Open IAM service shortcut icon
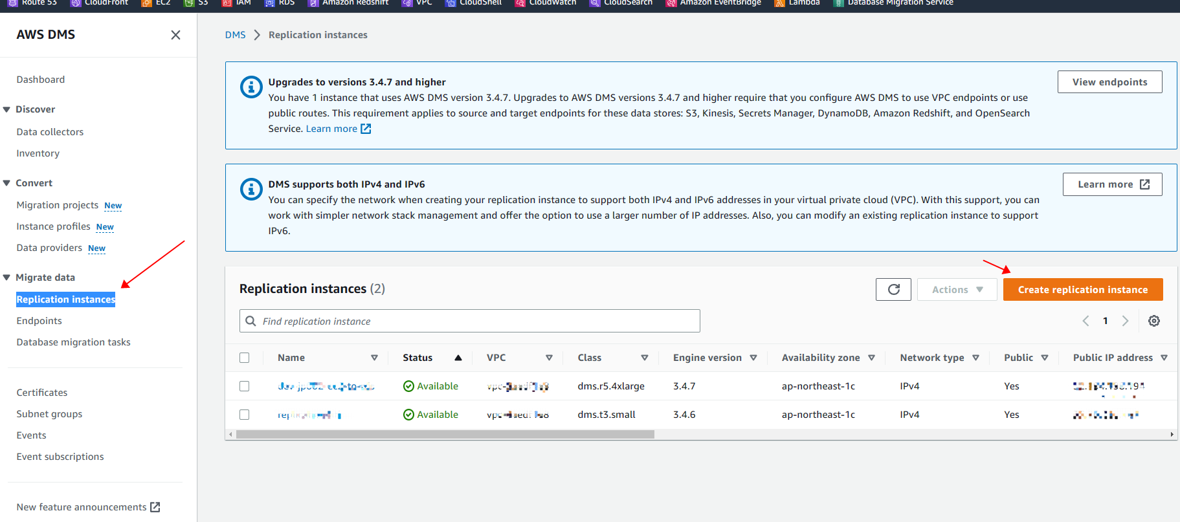The height and width of the screenshot is (522, 1180). (227, 3)
